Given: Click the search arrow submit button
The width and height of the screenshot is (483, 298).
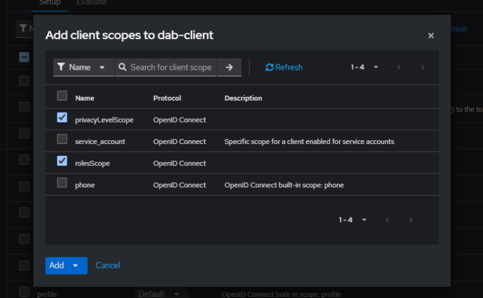Looking at the screenshot, I should click(229, 67).
